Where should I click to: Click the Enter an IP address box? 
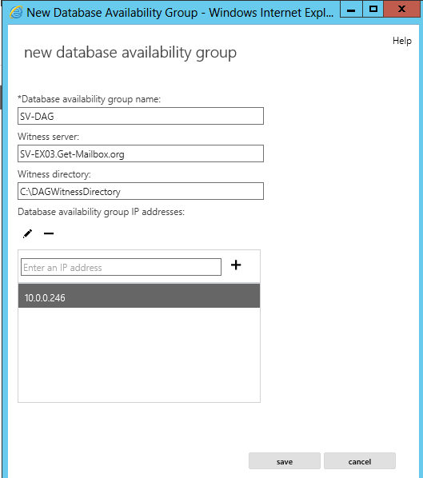[x=121, y=267]
